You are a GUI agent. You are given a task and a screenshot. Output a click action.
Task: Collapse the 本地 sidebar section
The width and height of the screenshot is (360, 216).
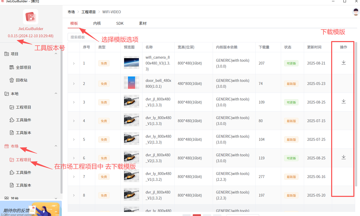point(56,94)
